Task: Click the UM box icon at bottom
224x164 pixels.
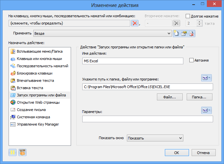Action: click(x=22, y=152)
